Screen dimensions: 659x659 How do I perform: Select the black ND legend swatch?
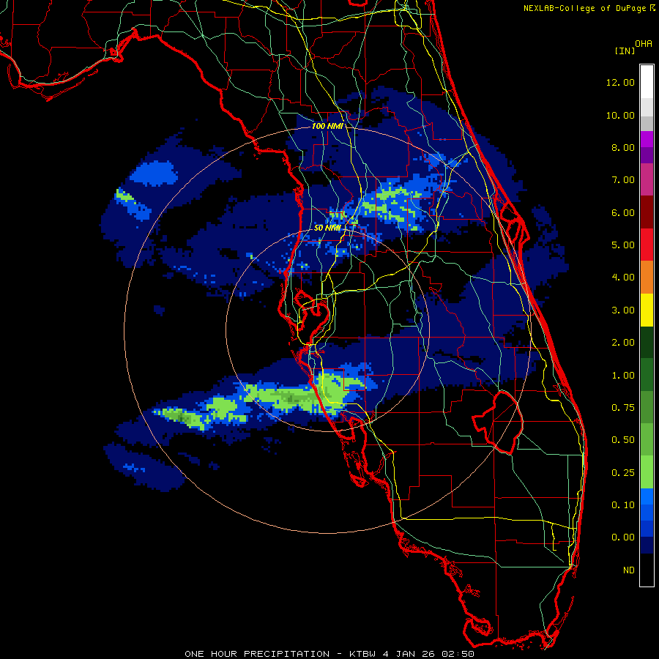(x=647, y=570)
